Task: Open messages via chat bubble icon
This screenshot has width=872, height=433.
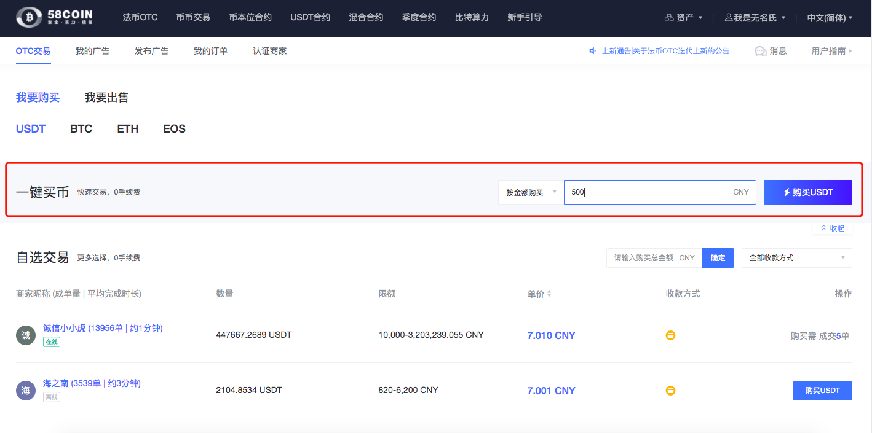Action: (x=760, y=51)
